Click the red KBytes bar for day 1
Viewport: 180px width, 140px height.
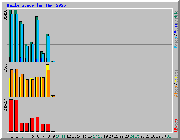pos(11,115)
